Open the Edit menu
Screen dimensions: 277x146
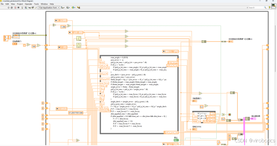coord(7,4)
